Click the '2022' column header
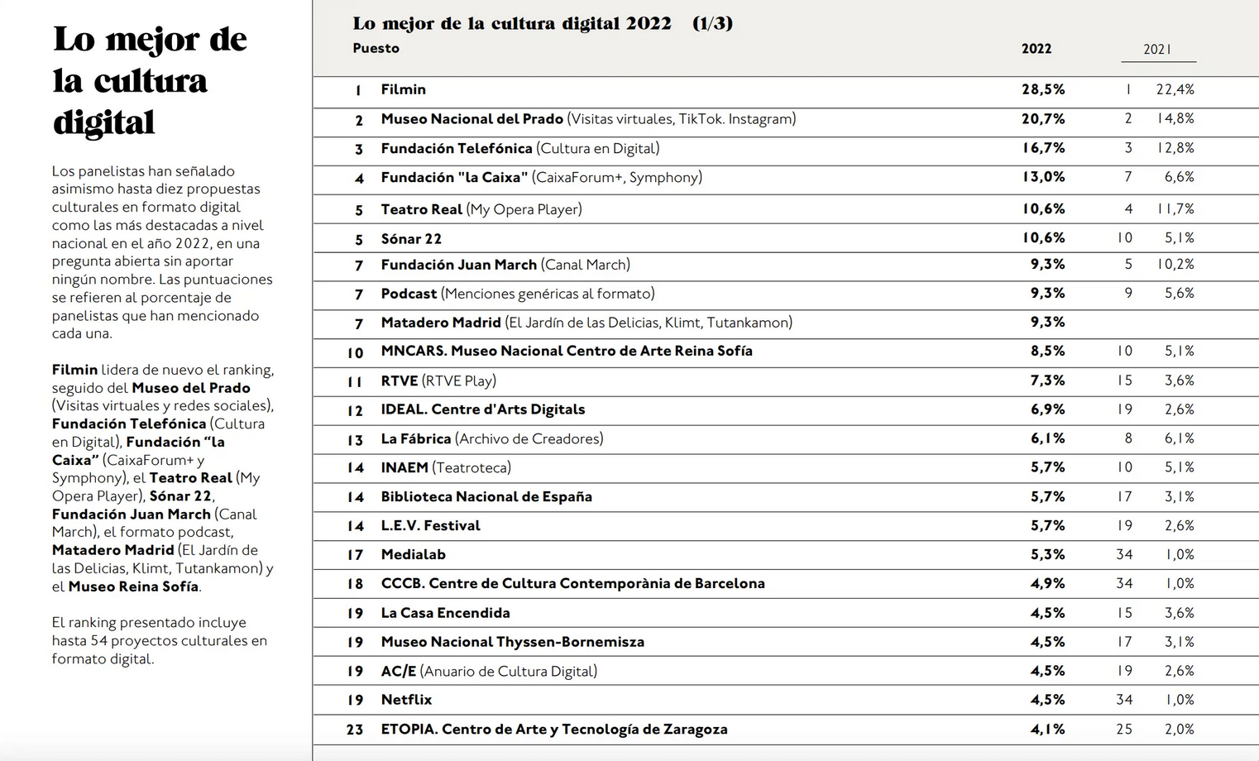Image resolution: width=1259 pixels, height=761 pixels. point(1036,49)
